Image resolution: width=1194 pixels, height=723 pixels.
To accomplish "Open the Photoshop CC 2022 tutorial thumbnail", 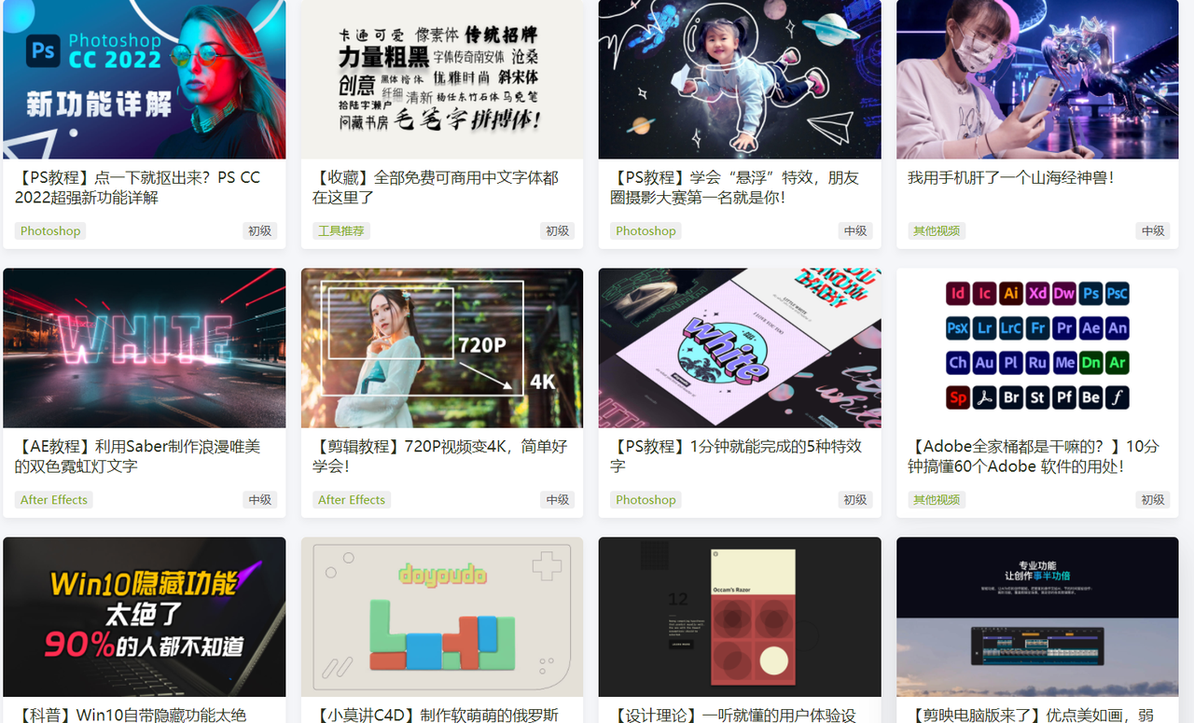I will pos(145,79).
